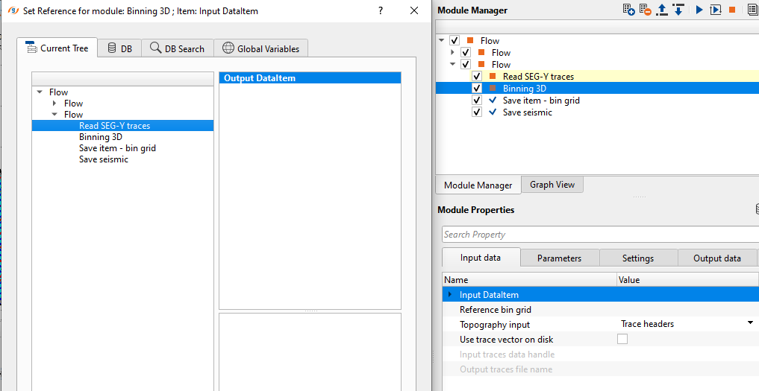
Task: Stop execution with the orange square button
Action: click(x=732, y=10)
